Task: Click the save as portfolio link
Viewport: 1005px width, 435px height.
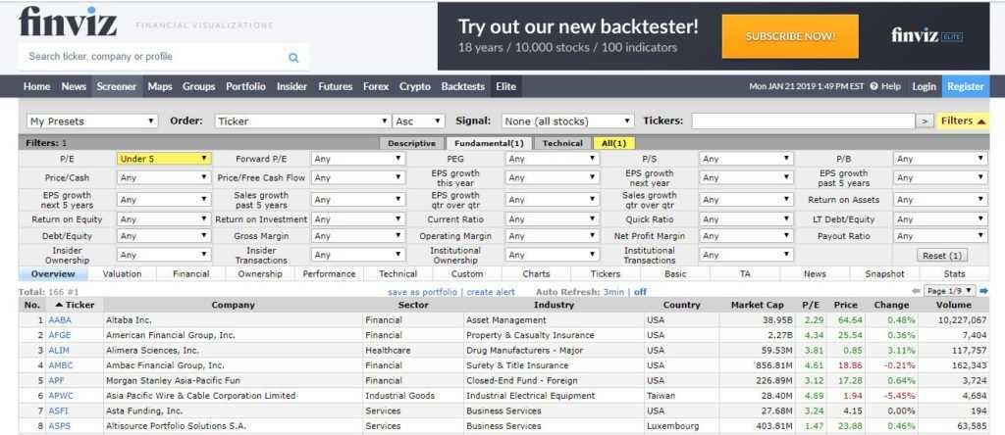Action: point(423,292)
